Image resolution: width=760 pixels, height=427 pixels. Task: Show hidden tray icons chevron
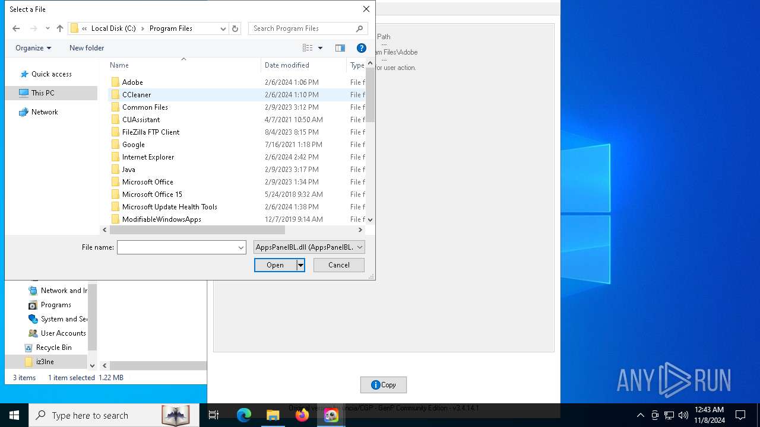pyautogui.click(x=640, y=415)
